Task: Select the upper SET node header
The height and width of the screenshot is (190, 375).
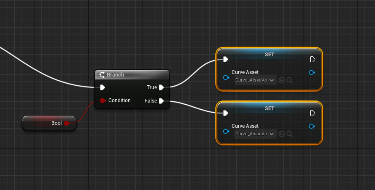Action: (x=269, y=55)
